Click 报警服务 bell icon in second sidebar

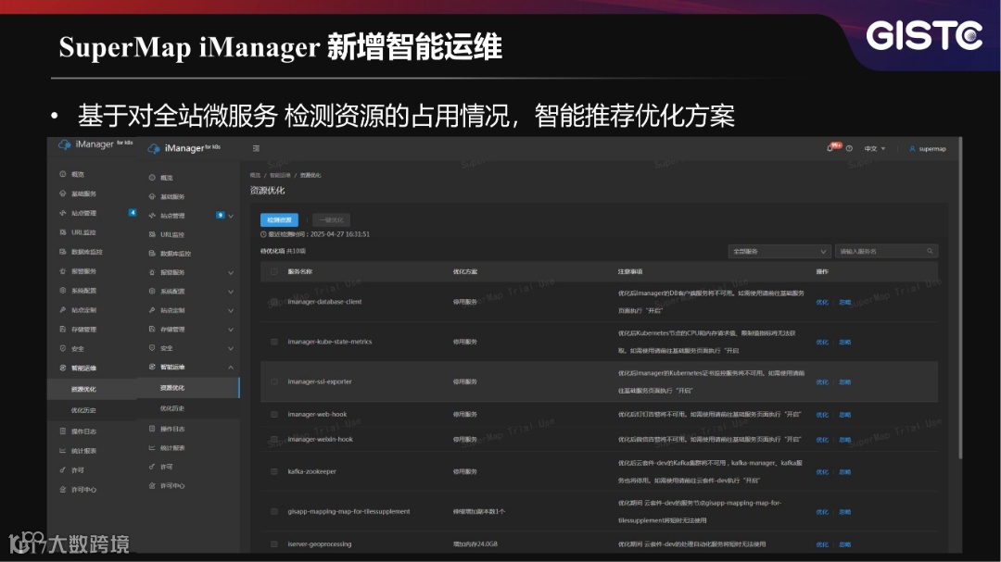coord(152,272)
